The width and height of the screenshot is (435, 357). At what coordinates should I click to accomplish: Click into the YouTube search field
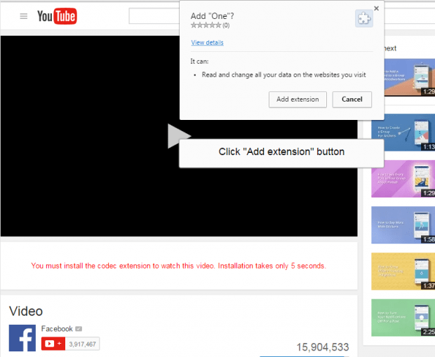pos(154,16)
